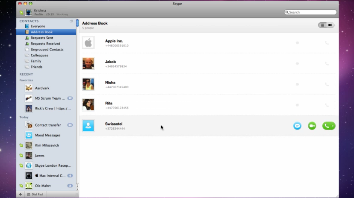Screen dimensions: 354x198
Task: Open Requests Received list
Action: pos(46,44)
